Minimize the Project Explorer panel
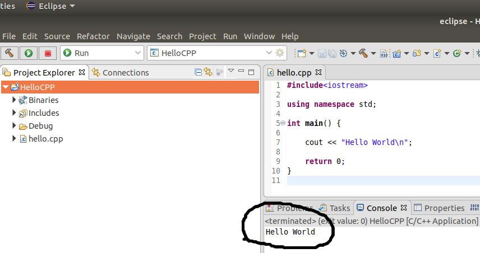The image size is (480, 253). pos(241,71)
